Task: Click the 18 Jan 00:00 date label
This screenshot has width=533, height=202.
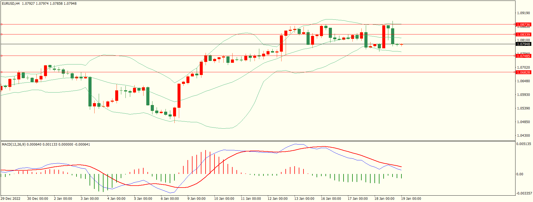Action: (x=384, y=199)
